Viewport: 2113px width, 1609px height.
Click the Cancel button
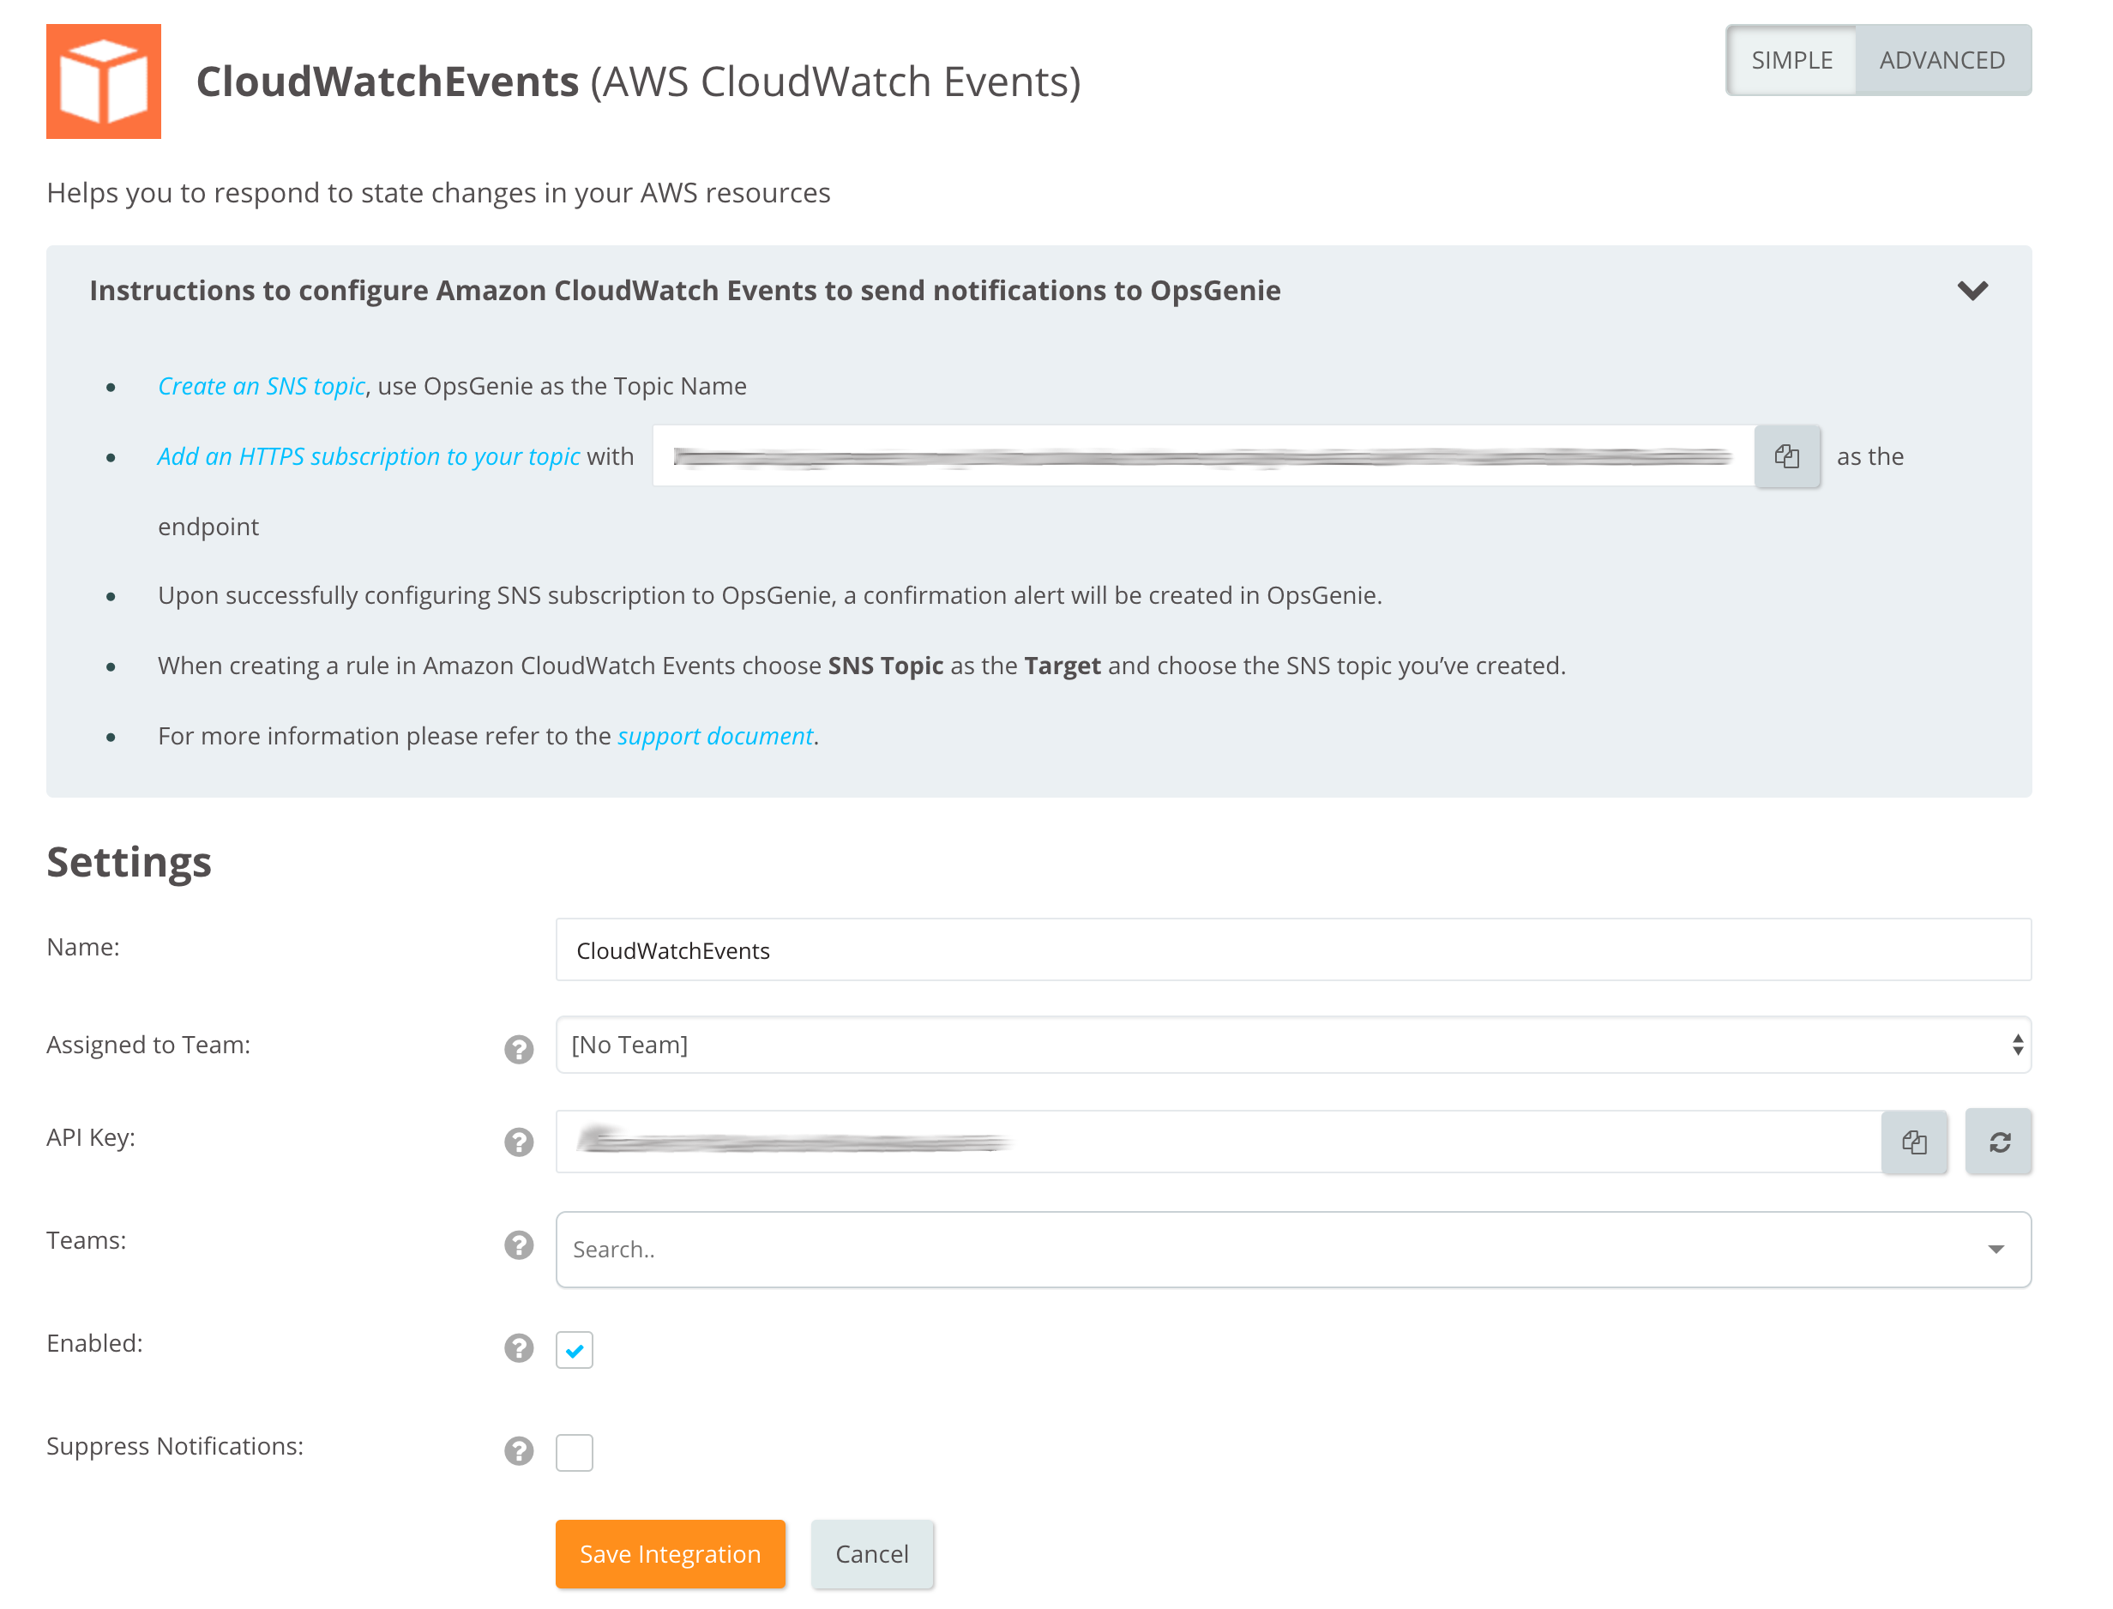coord(871,1553)
